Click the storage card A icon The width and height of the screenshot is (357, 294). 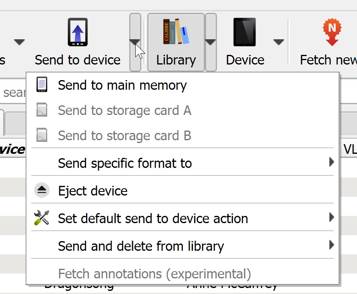coord(42,110)
